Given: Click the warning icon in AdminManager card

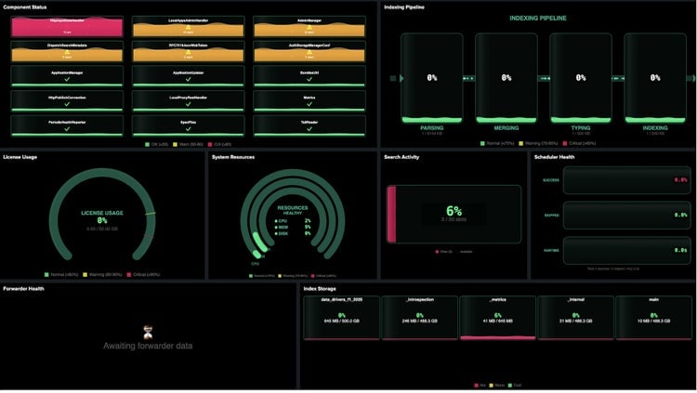Looking at the screenshot, I should (x=309, y=27).
